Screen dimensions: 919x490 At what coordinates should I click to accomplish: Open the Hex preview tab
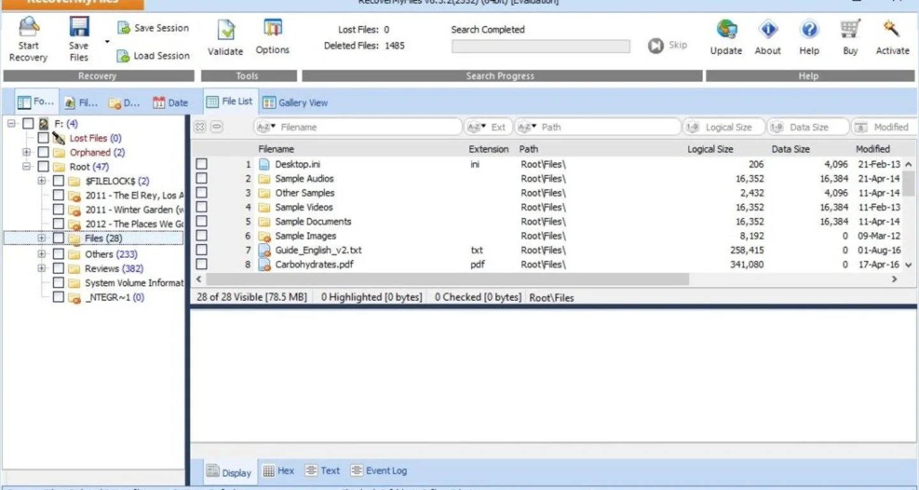click(x=279, y=471)
